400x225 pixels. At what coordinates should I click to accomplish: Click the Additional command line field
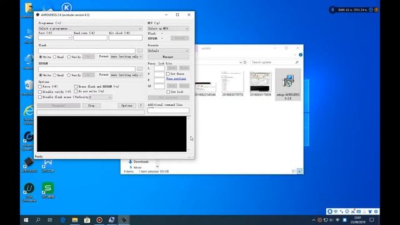coord(168,110)
